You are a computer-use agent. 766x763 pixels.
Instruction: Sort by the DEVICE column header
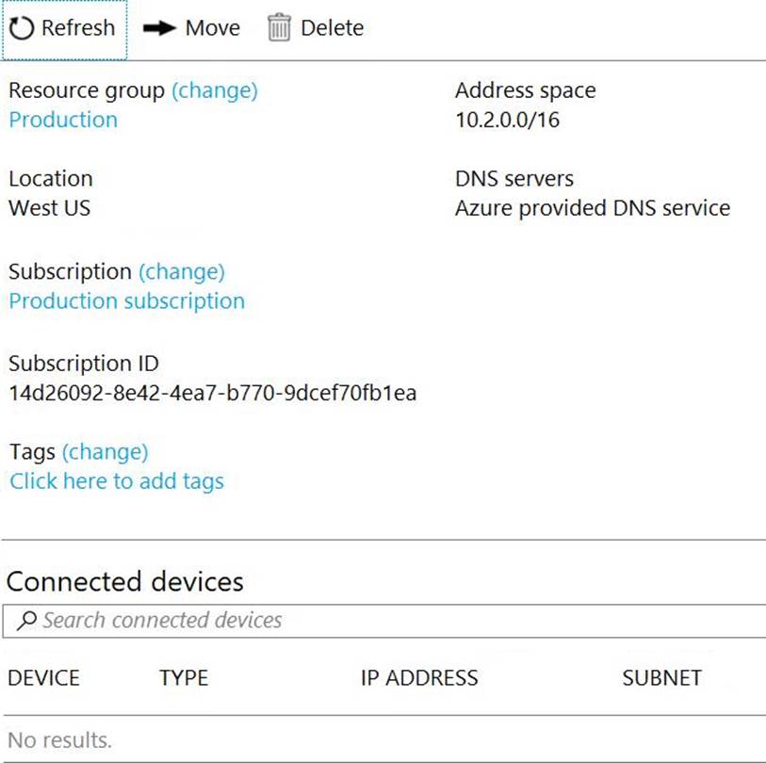pos(44,678)
